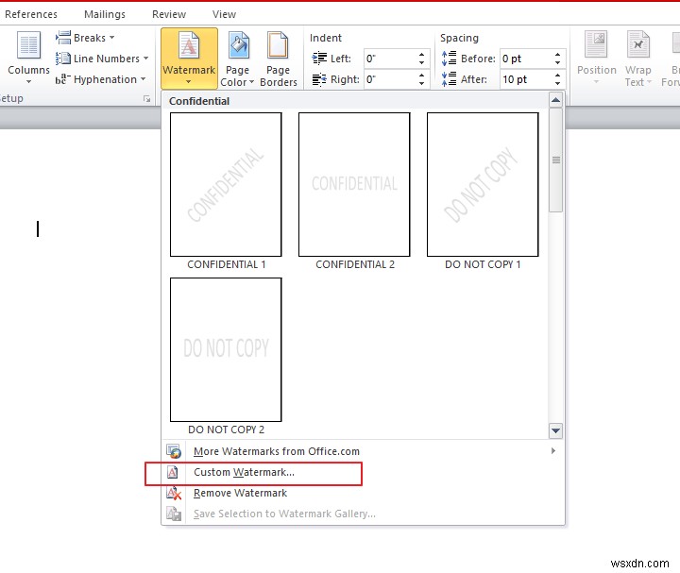Decrease Indent Left with down arrow
The width and height of the screenshot is (680, 573).
tap(421, 63)
